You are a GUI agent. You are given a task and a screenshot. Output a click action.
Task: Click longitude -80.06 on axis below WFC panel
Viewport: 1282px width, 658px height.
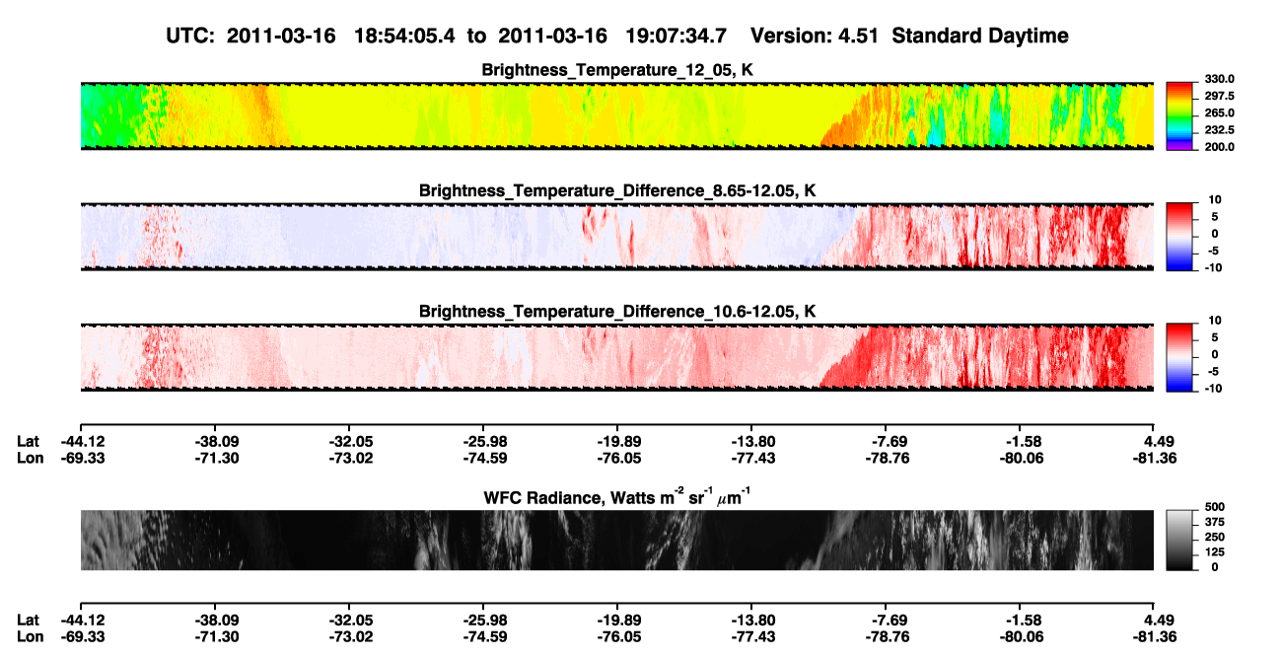coord(1020,635)
